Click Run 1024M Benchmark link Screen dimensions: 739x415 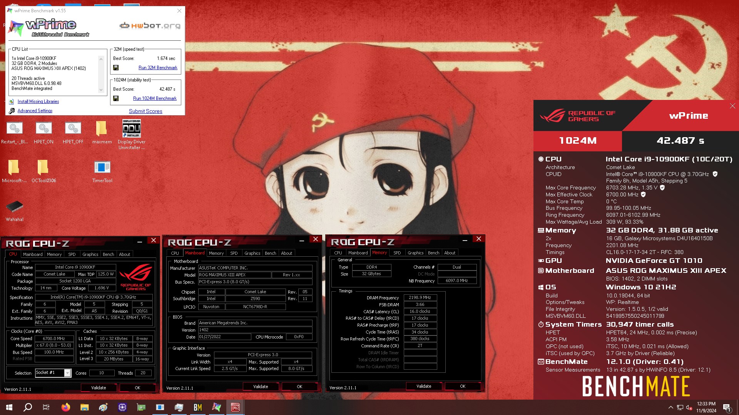(155, 98)
